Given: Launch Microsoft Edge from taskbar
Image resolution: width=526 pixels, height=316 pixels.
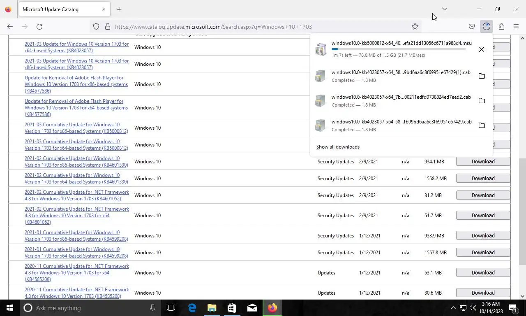Looking at the screenshot, I should coord(192,308).
